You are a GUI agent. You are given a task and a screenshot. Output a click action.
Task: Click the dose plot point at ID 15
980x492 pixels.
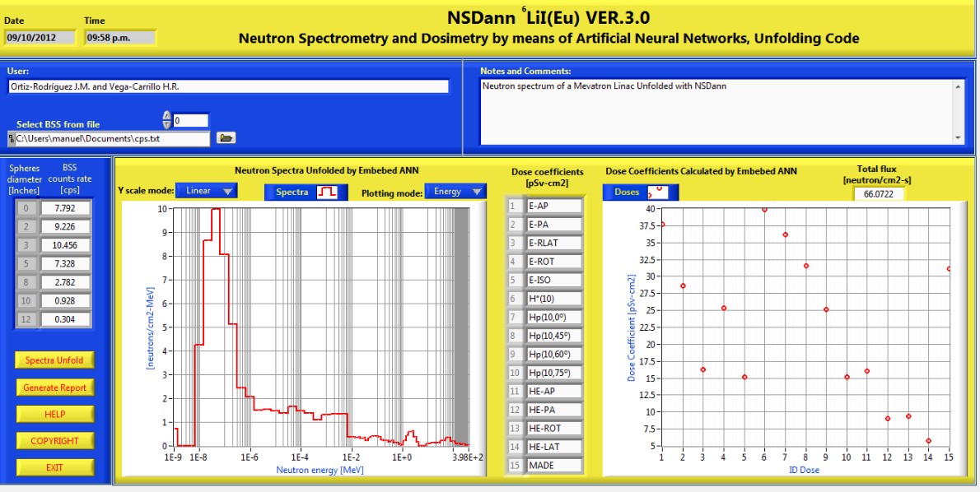(x=949, y=269)
